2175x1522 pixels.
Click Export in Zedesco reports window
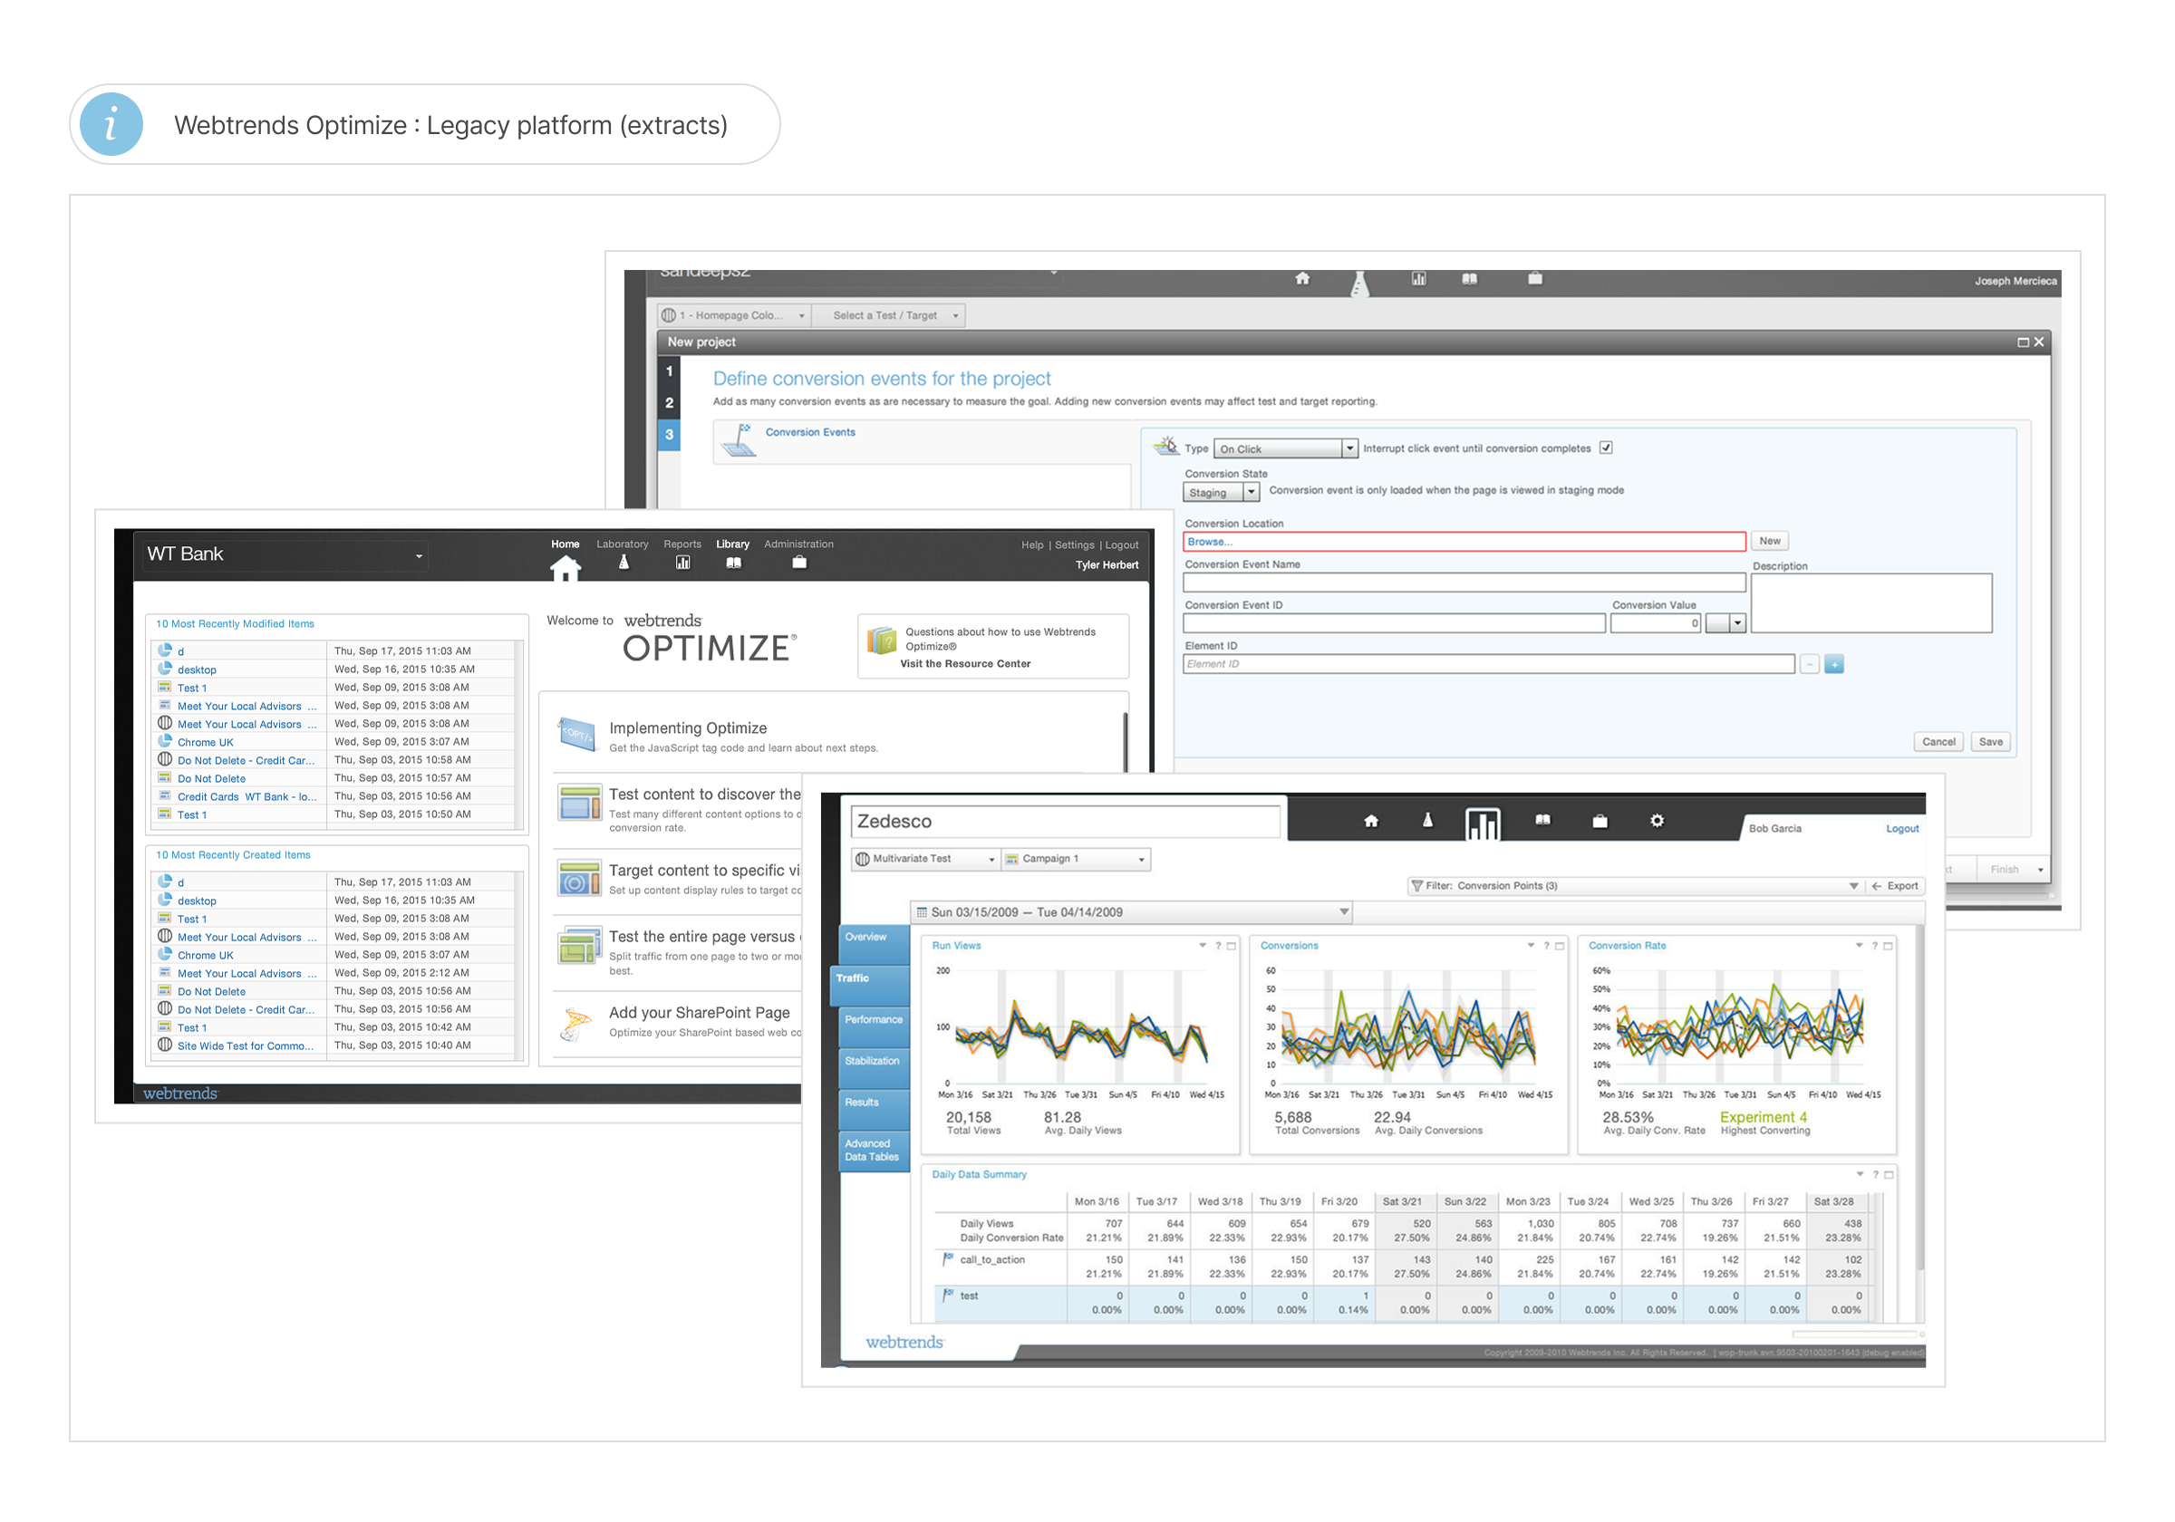point(1896,887)
